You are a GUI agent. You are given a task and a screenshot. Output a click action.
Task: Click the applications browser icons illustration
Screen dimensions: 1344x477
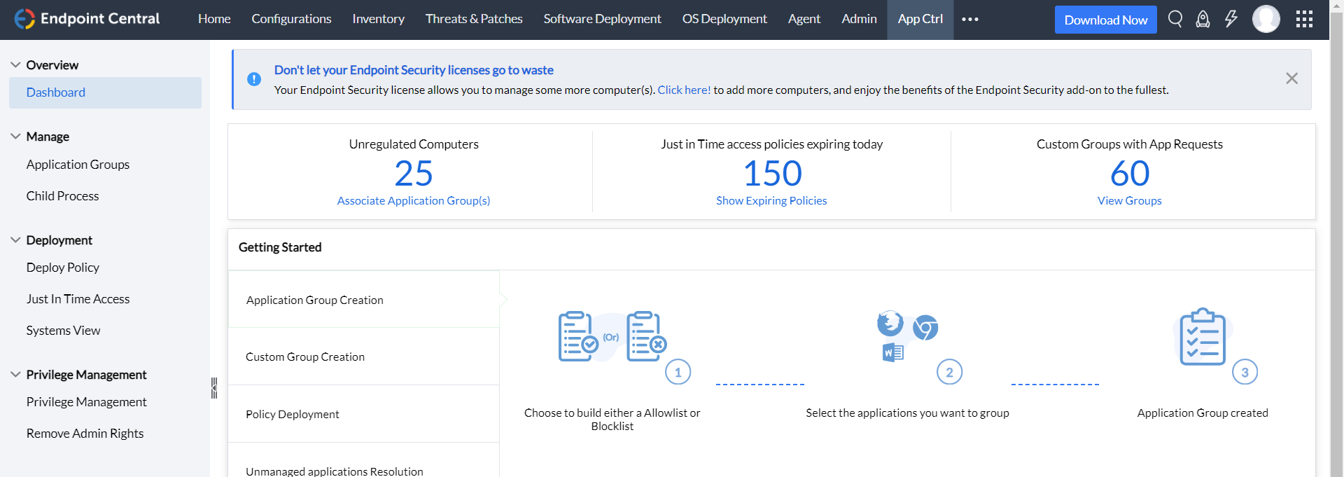coord(907,336)
